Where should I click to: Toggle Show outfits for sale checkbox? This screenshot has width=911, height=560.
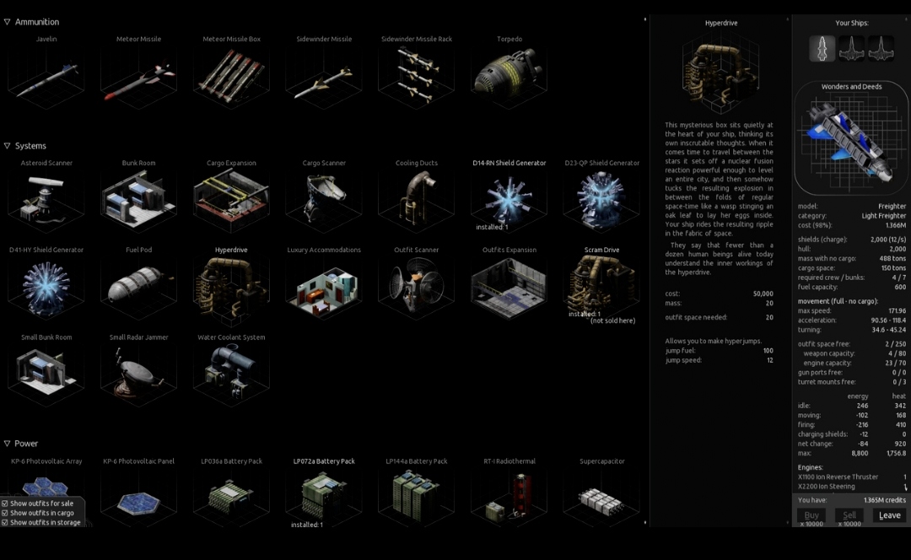tap(5, 503)
